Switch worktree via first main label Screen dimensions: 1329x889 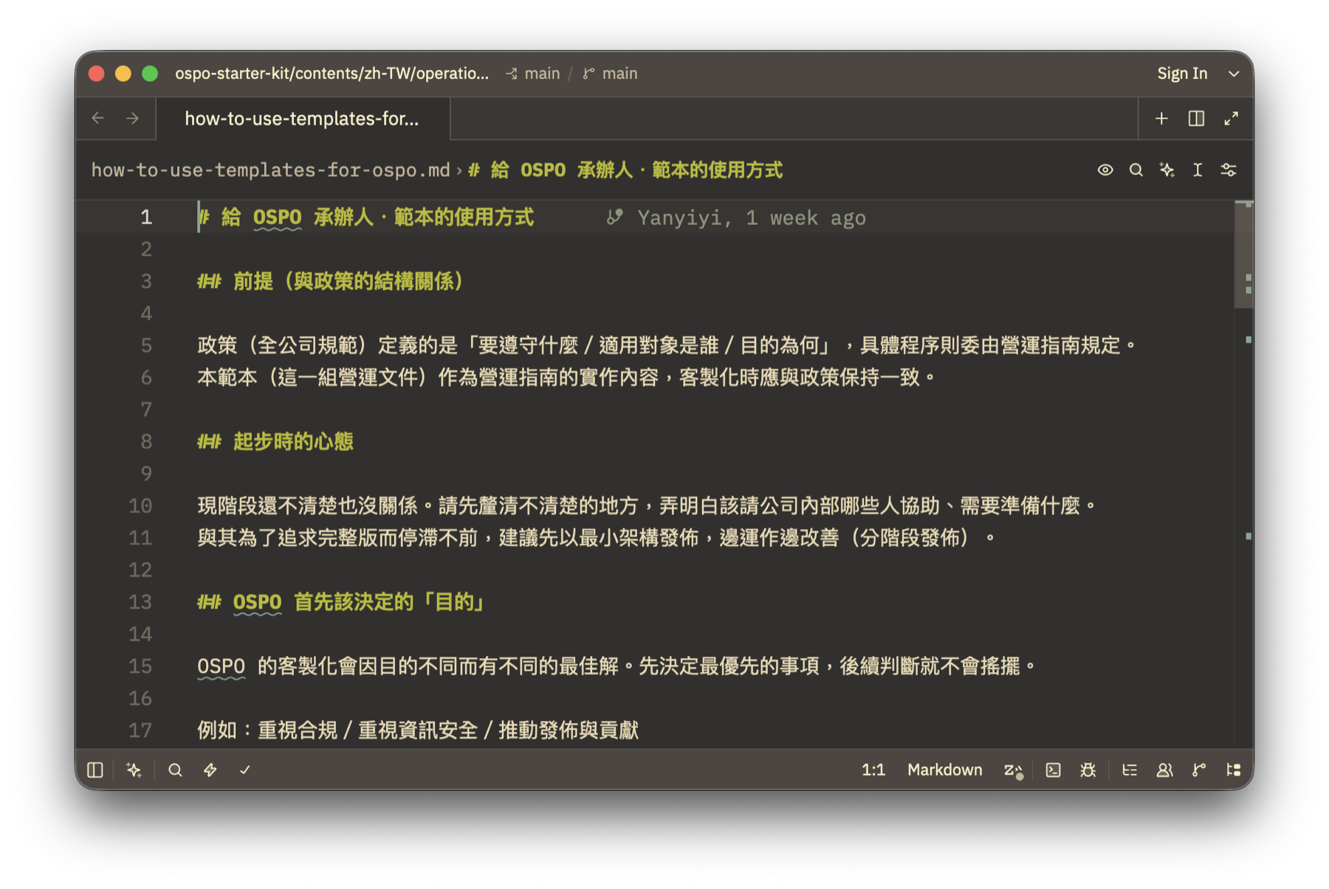click(x=533, y=74)
